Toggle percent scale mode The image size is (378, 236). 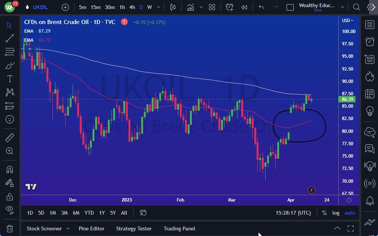[x=324, y=213]
